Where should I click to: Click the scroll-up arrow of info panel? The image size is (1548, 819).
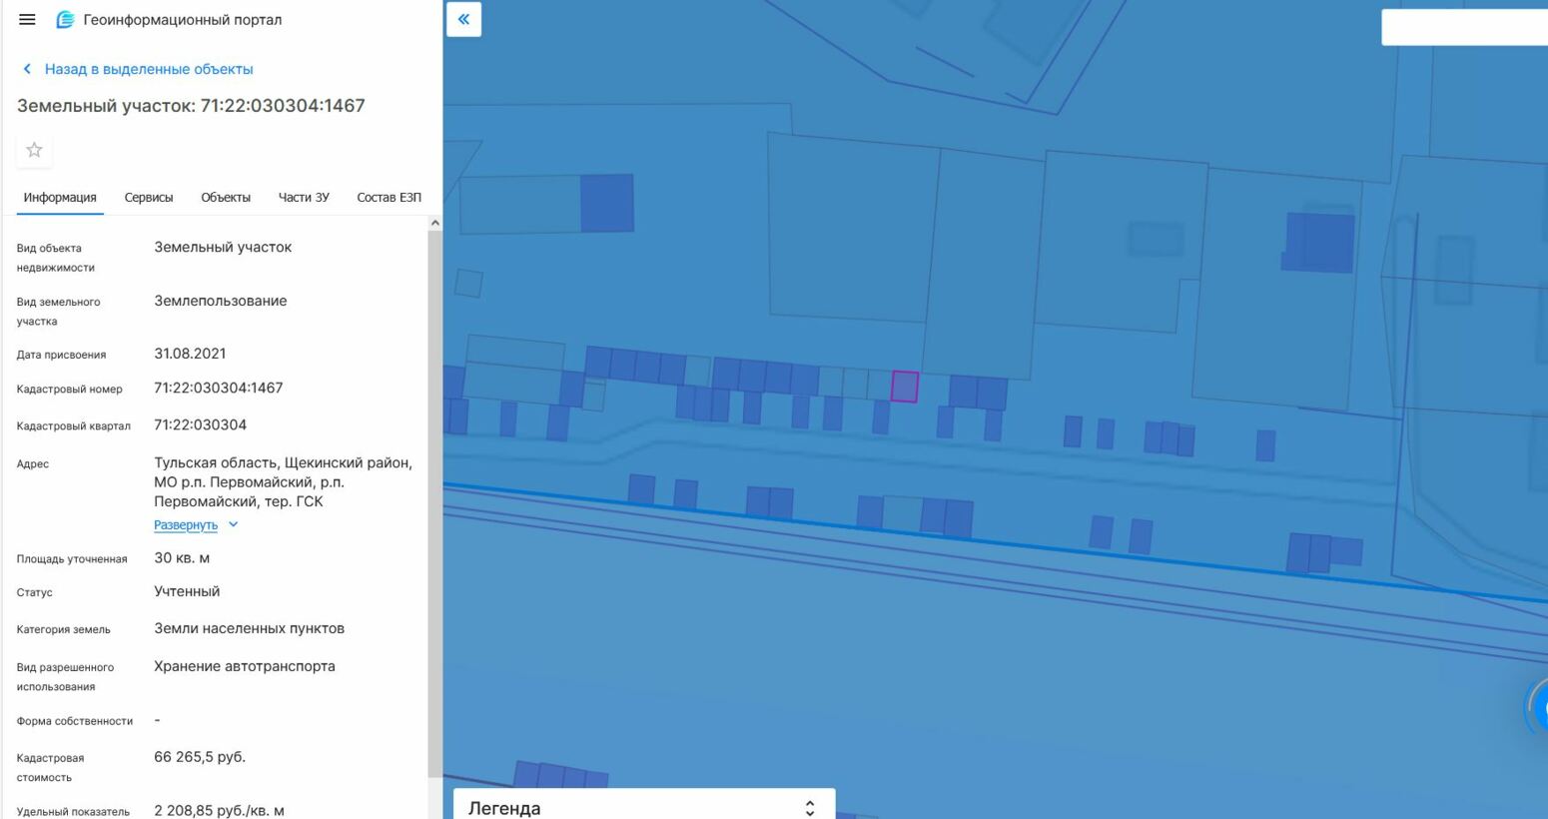(434, 223)
